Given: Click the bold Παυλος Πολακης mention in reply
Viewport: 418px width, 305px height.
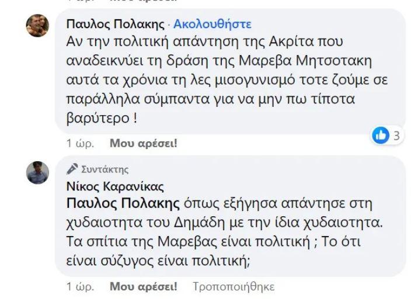Looking at the screenshot, I should pos(123,203).
